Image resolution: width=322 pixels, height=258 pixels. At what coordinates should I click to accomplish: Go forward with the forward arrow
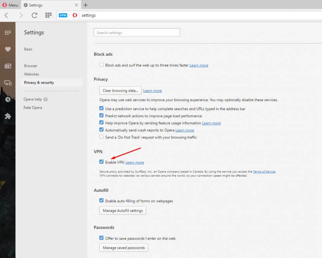[x=21, y=15]
